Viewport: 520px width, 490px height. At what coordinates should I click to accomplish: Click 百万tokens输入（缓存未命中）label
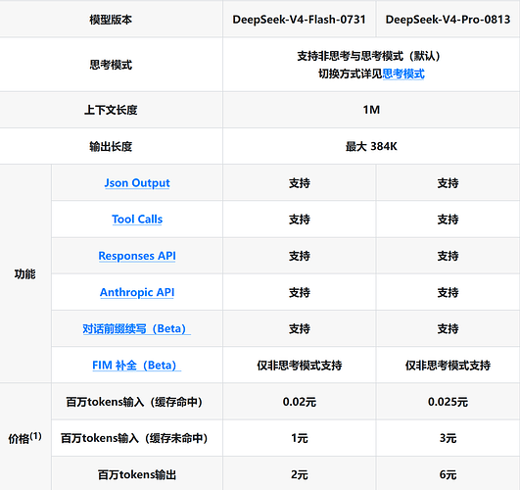point(134,438)
